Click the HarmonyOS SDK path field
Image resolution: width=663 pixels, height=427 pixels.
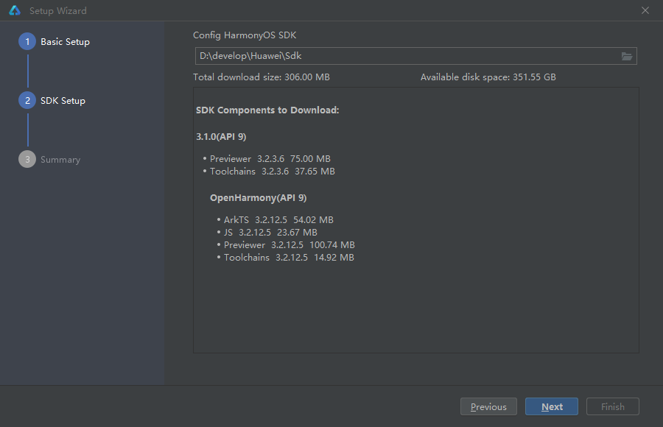click(x=416, y=56)
